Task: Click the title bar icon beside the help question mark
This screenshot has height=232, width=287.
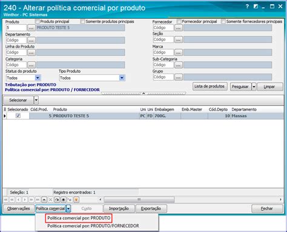Action: (256, 7)
